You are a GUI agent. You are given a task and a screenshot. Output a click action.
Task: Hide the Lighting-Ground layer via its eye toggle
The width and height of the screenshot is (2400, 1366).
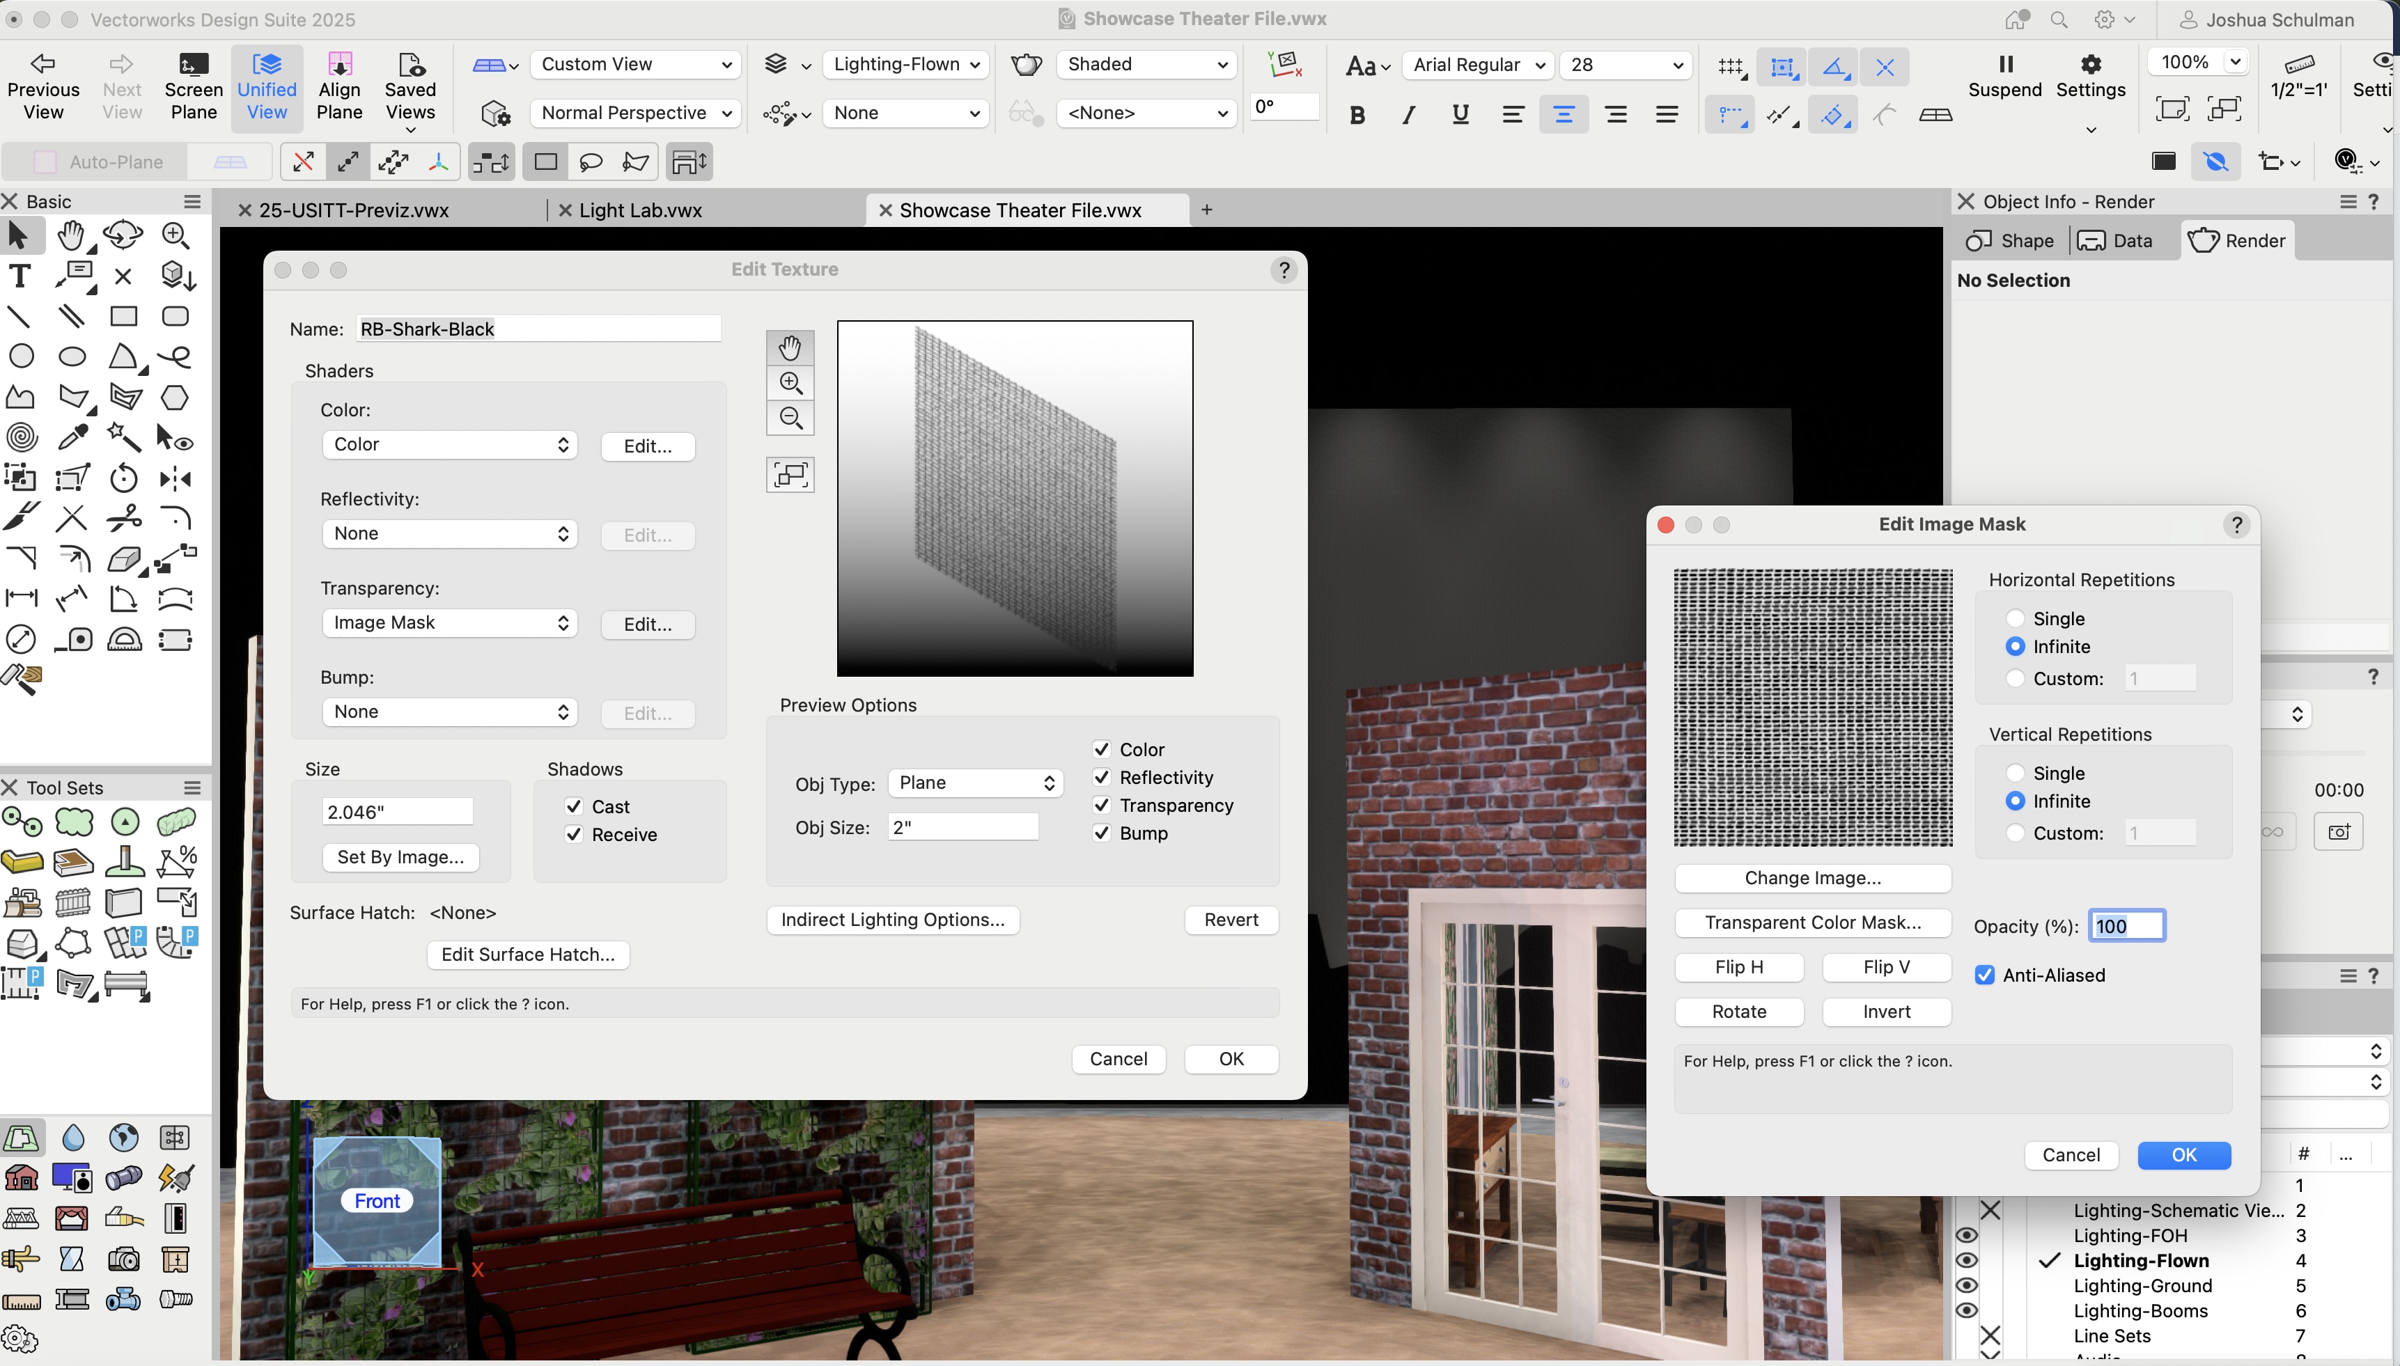[x=1967, y=1285]
